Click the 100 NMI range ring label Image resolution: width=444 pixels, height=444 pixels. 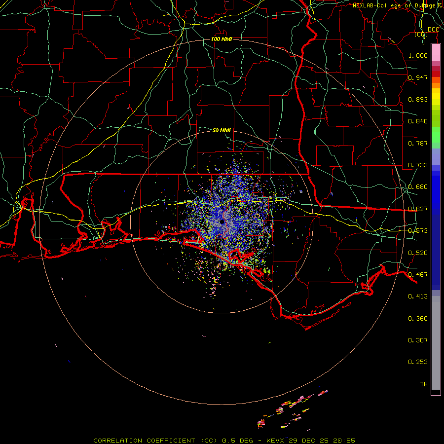coord(222,39)
